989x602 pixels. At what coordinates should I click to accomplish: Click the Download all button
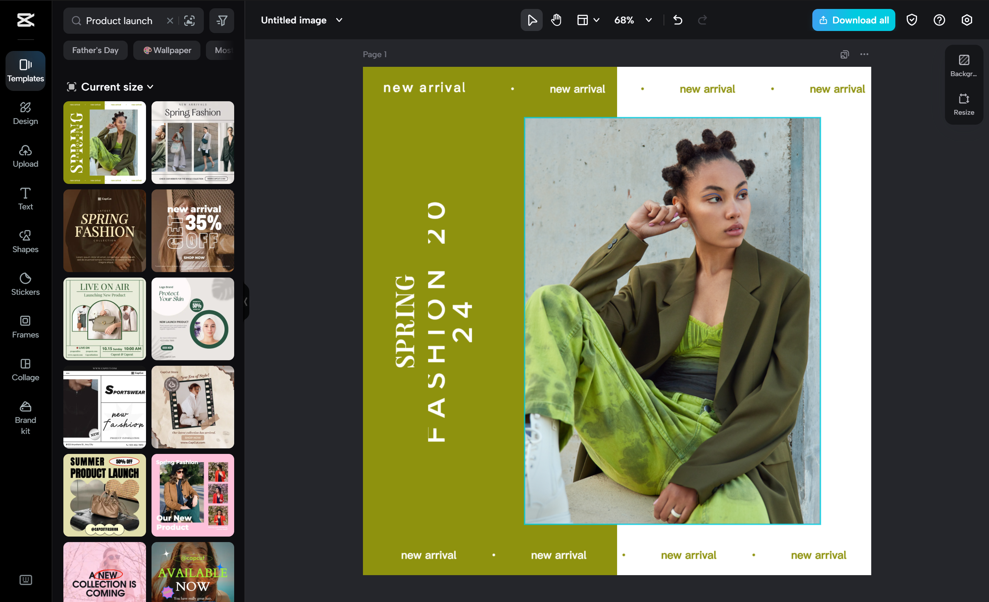853,20
